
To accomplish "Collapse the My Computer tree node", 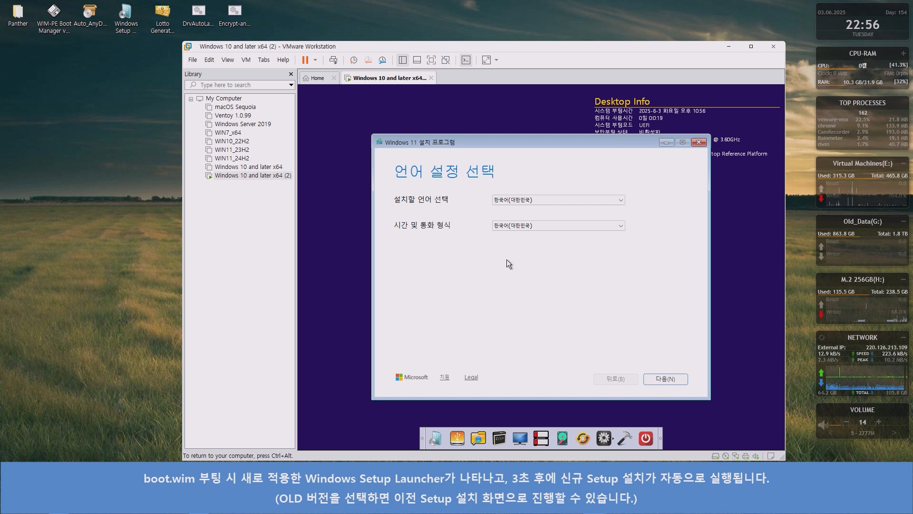I will (x=191, y=99).
